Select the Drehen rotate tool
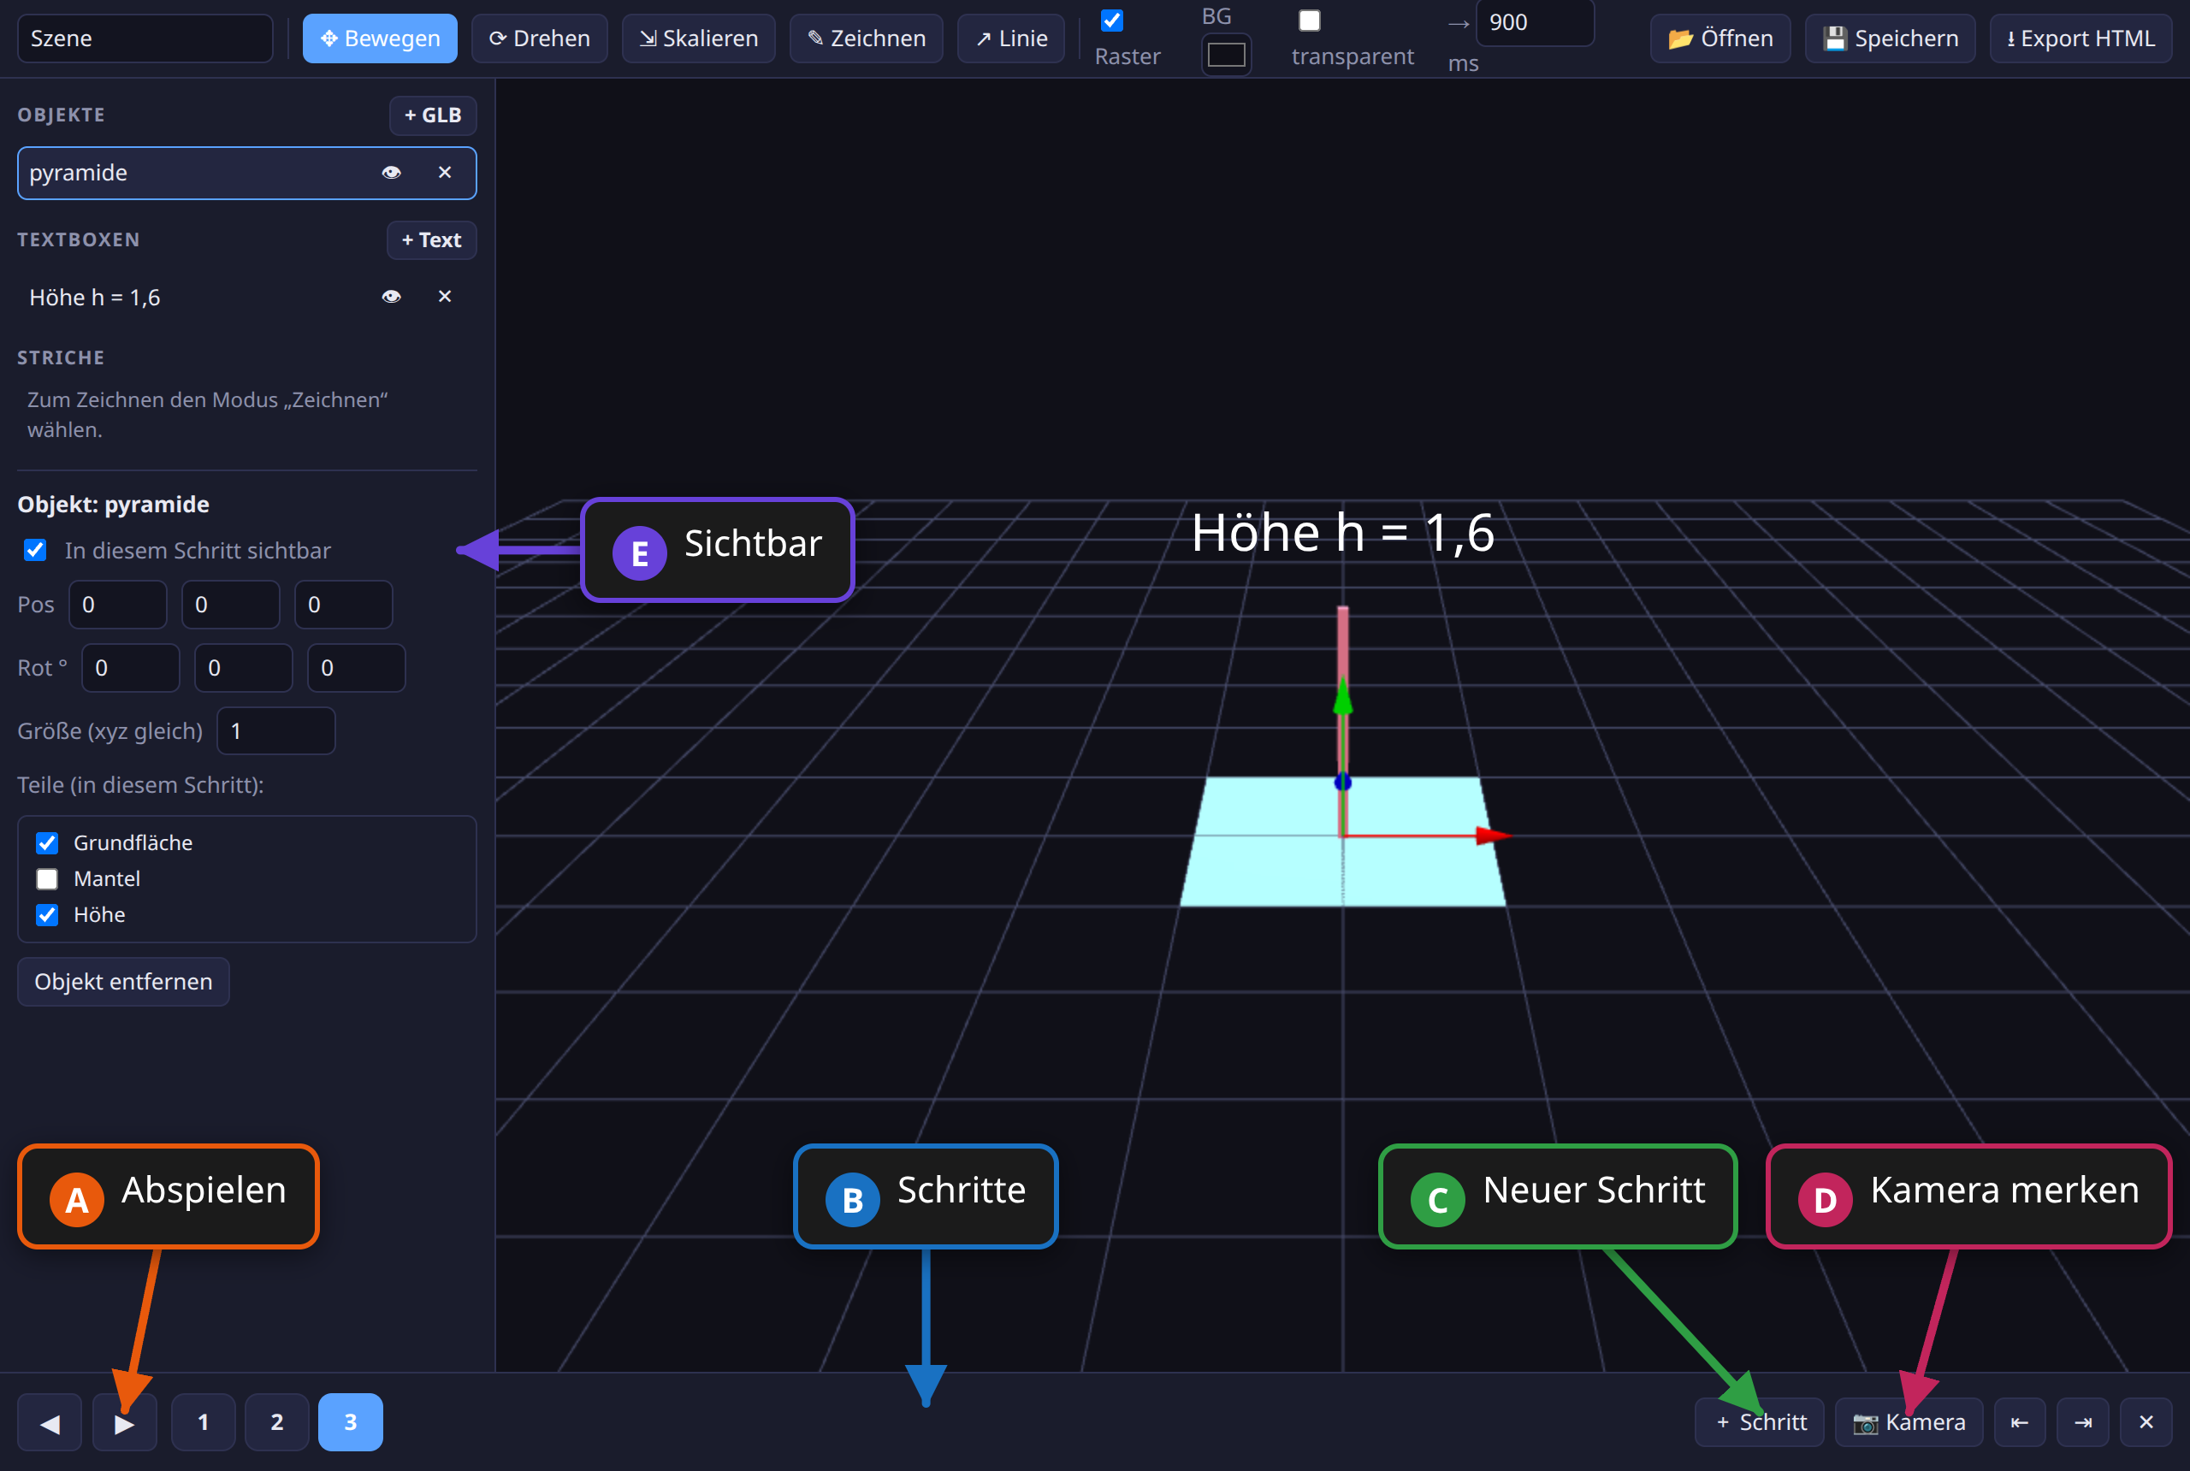 539,38
